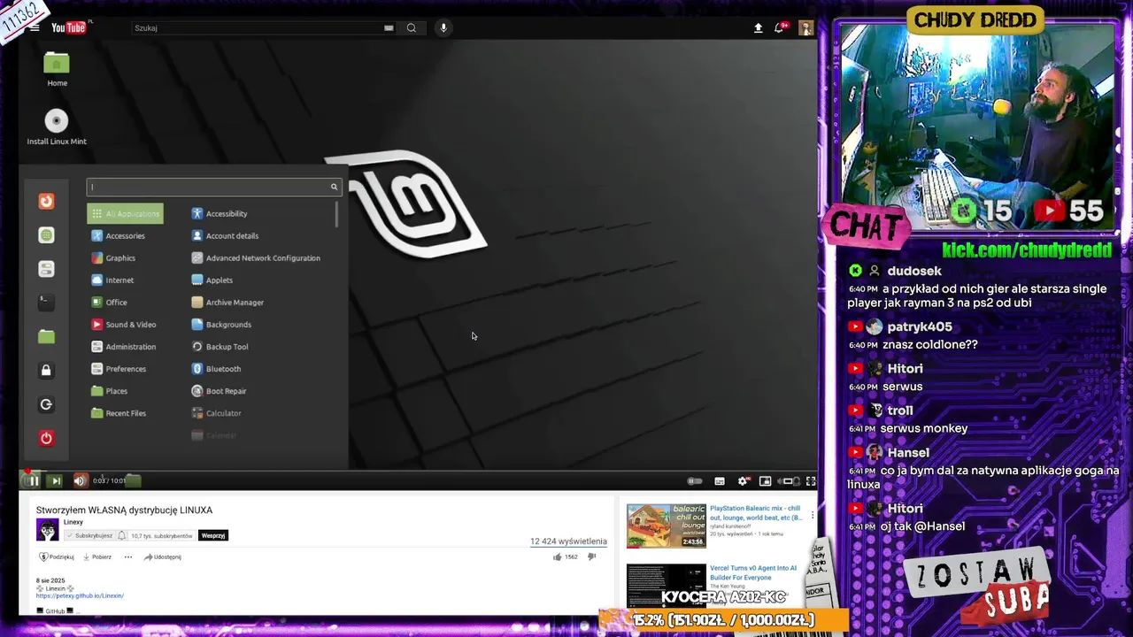Open the Linexy channel name link

pyautogui.click(x=73, y=522)
